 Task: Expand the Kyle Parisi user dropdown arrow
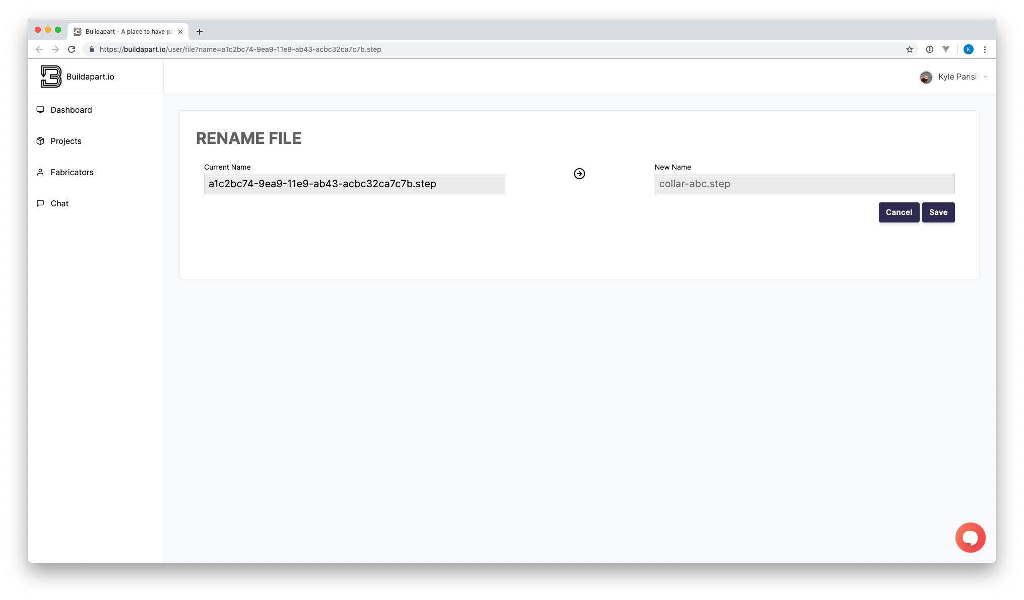click(985, 77)
